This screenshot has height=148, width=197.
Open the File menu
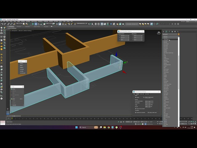1,21
